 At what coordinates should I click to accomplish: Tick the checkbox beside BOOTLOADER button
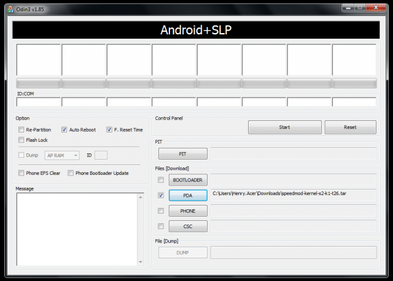[161, 180]
